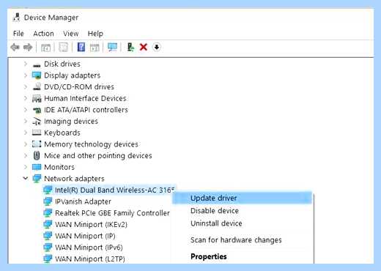Select the IPVanish Adapter entry
Viewport: 381px width, 271px height.
coord(83,201)
